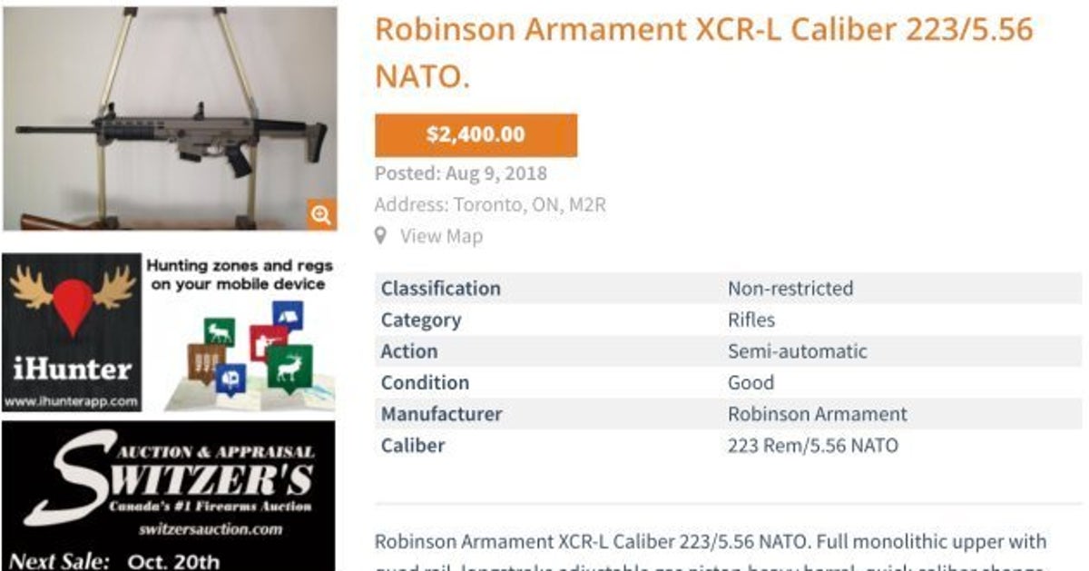The image size is (1089, 571).
Task: Click the blue fish map marker icon
Action: (230, 379)
